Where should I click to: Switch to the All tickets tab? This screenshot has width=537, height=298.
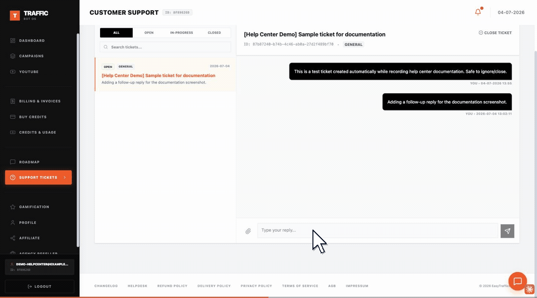pos(117,33)
